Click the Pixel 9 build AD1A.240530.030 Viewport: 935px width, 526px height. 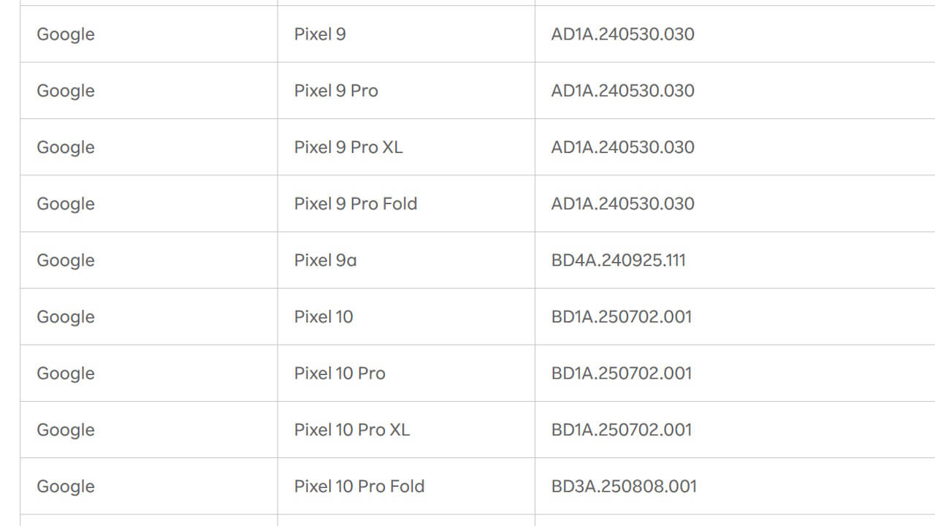(x=623, y=34)
